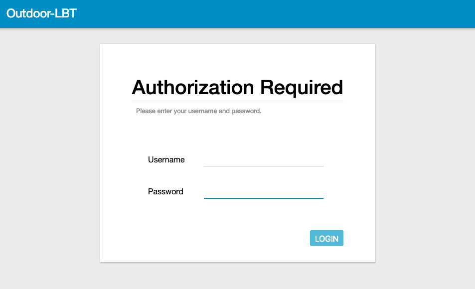475x289 pixels.
Task: Click the divider line below the heading
Action: pyautogui.click(x=237, y=103)
